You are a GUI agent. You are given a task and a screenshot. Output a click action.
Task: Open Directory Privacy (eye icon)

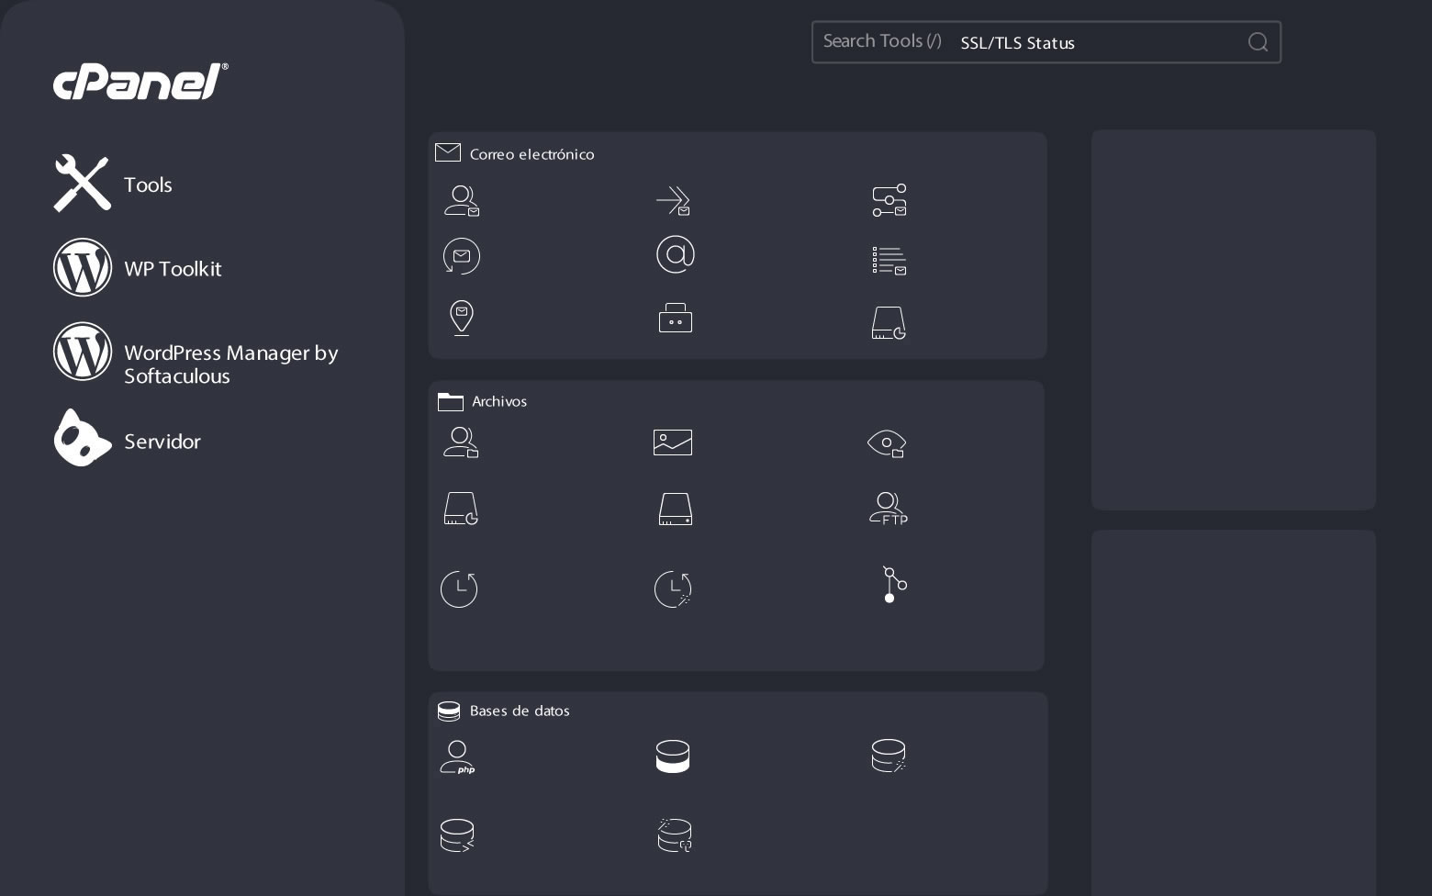(887, 443)
